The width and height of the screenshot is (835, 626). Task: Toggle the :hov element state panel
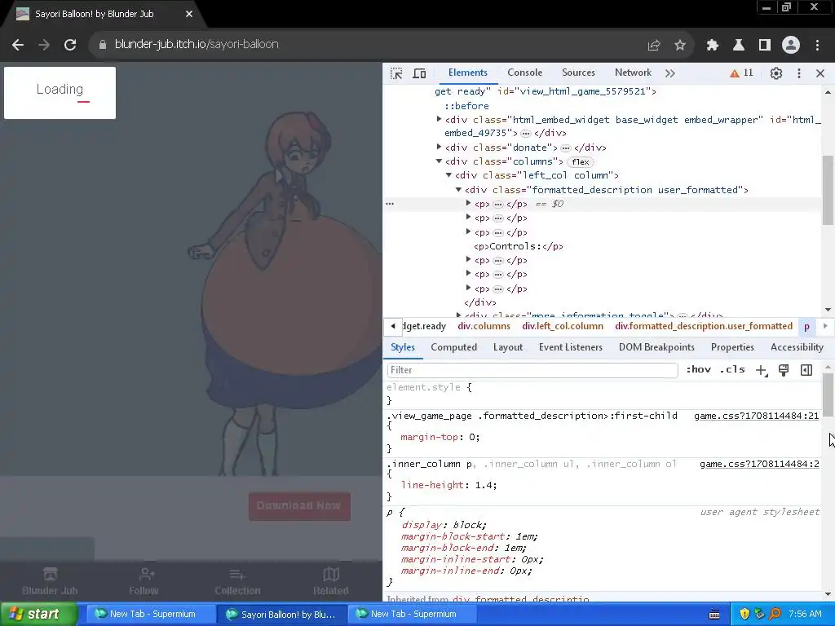click(698, 369)
